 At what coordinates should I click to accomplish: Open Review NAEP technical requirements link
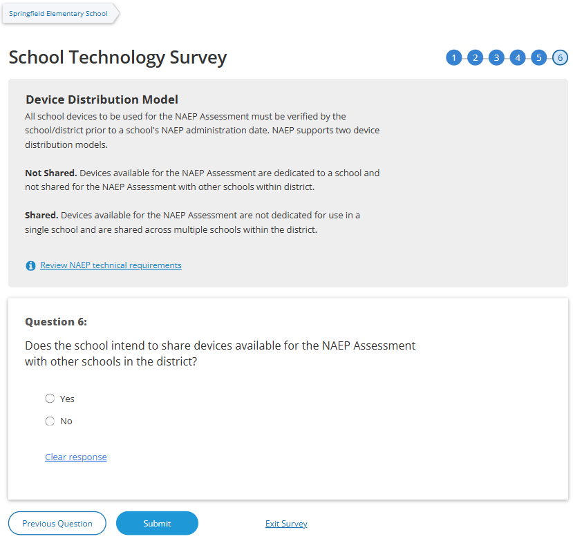pos(111,265)
